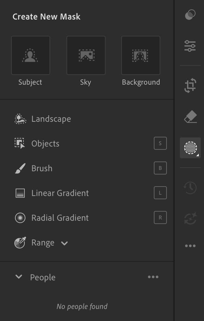This screenshot has width=204, height=321.
Task: Select the Objects masking tool
Action: coord(45,144)
